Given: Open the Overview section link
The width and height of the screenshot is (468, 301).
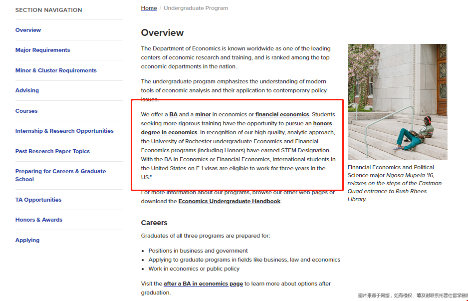Looking at the screenshot, I should [28, 30].
